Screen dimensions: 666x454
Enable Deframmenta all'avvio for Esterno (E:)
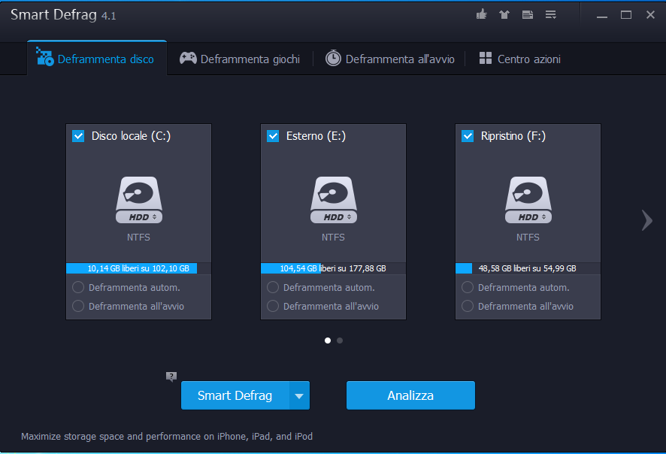coord(273,306)
